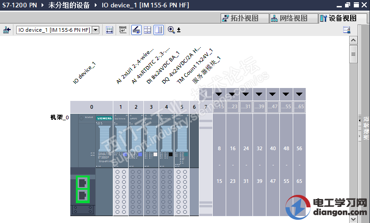
Task: Click the IO device_1 rotated module label
Action: [x=84, y=73]
